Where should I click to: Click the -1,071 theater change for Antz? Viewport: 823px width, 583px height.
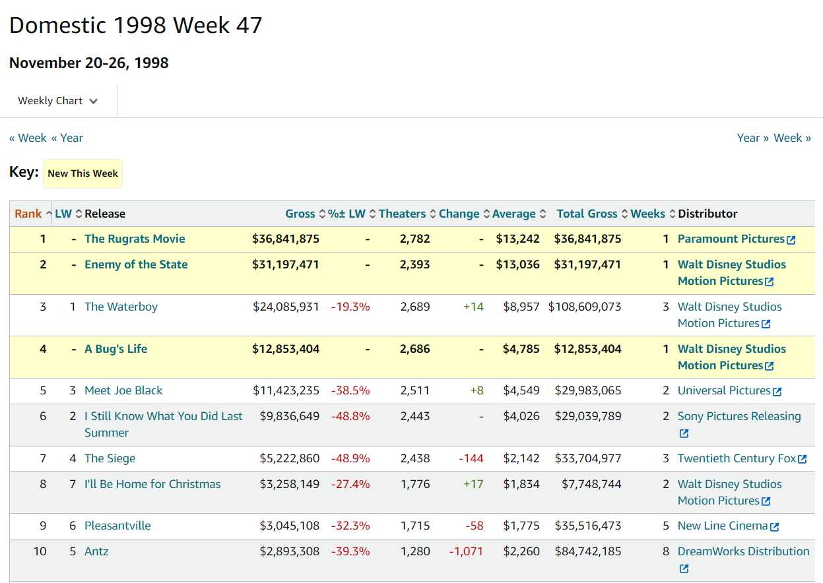point(466,551)
